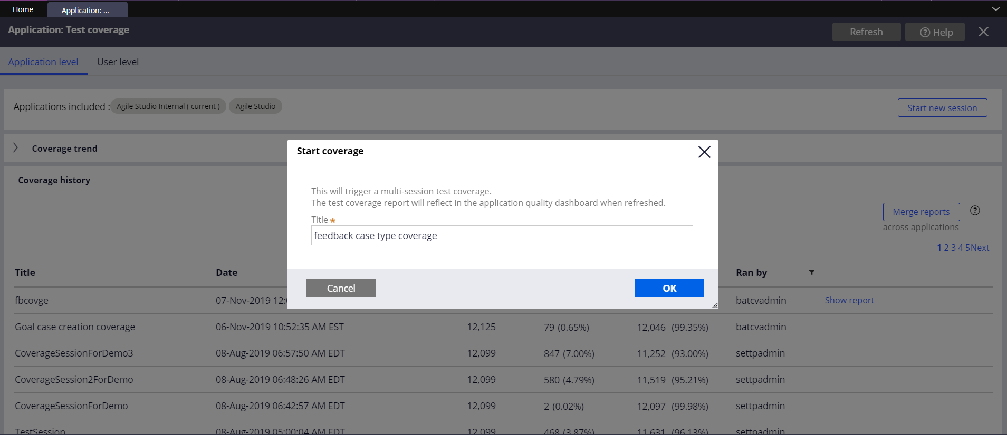Click Agile Studio Internal ( current ) chip

point(168,106)
